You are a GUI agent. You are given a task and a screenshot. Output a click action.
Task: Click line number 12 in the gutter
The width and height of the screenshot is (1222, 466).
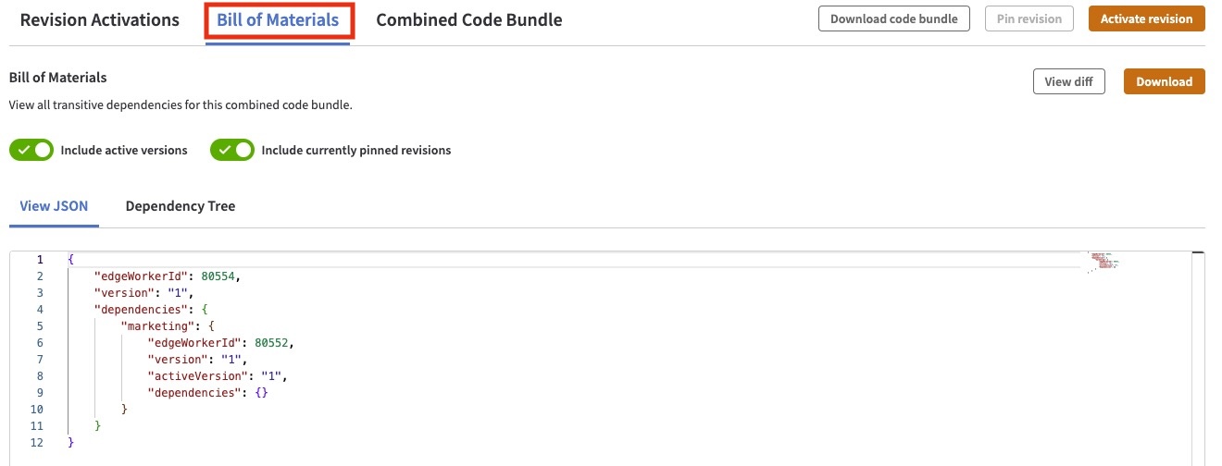pyautogui.click(x=37, y=443)
